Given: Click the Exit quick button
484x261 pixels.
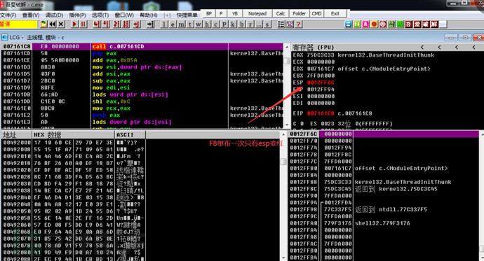Looking at the screenshot, I should click(335, 13).
